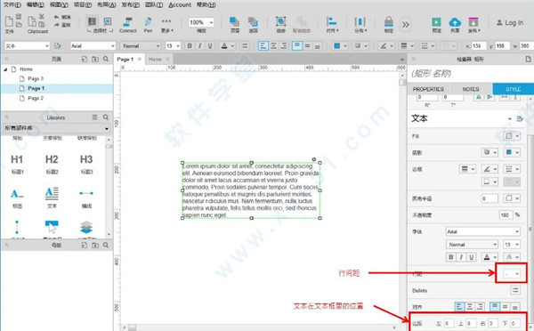Click the Log In button

pyautogui.click(x=509, y=22)
